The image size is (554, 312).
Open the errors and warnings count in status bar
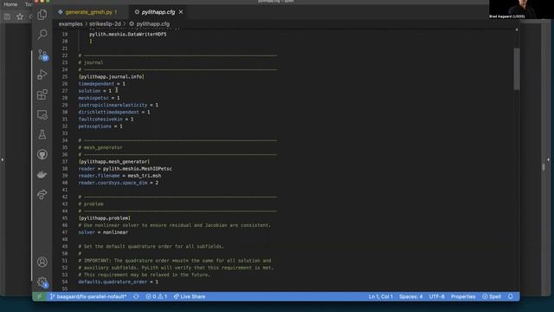[156, 296]
